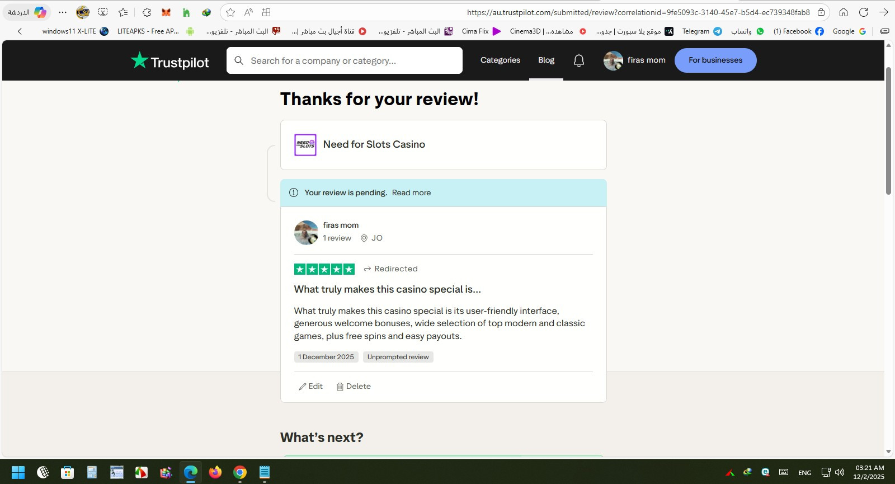Click the Edit pencil icon
The width and height of the screenshot is (895, 484).
(x=303, y=387)
